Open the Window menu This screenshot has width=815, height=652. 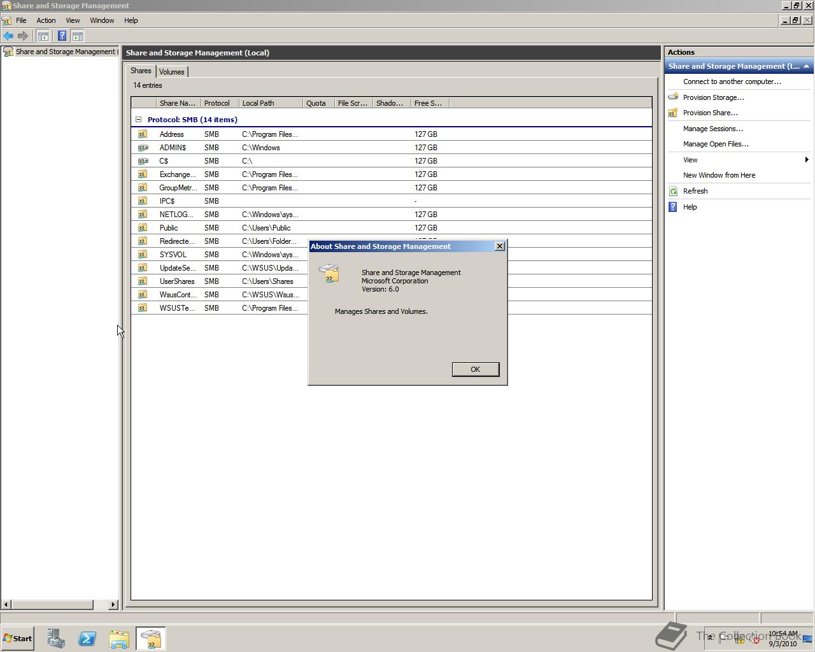[102, 20]
